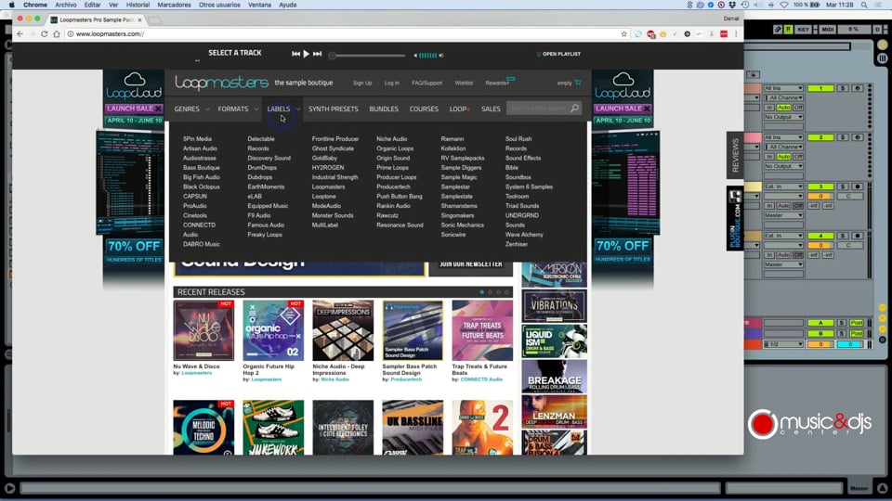The image size is (892, 501).
Task: Click the Time Machine menu bar icon
Action: click(x=744, y=5)
